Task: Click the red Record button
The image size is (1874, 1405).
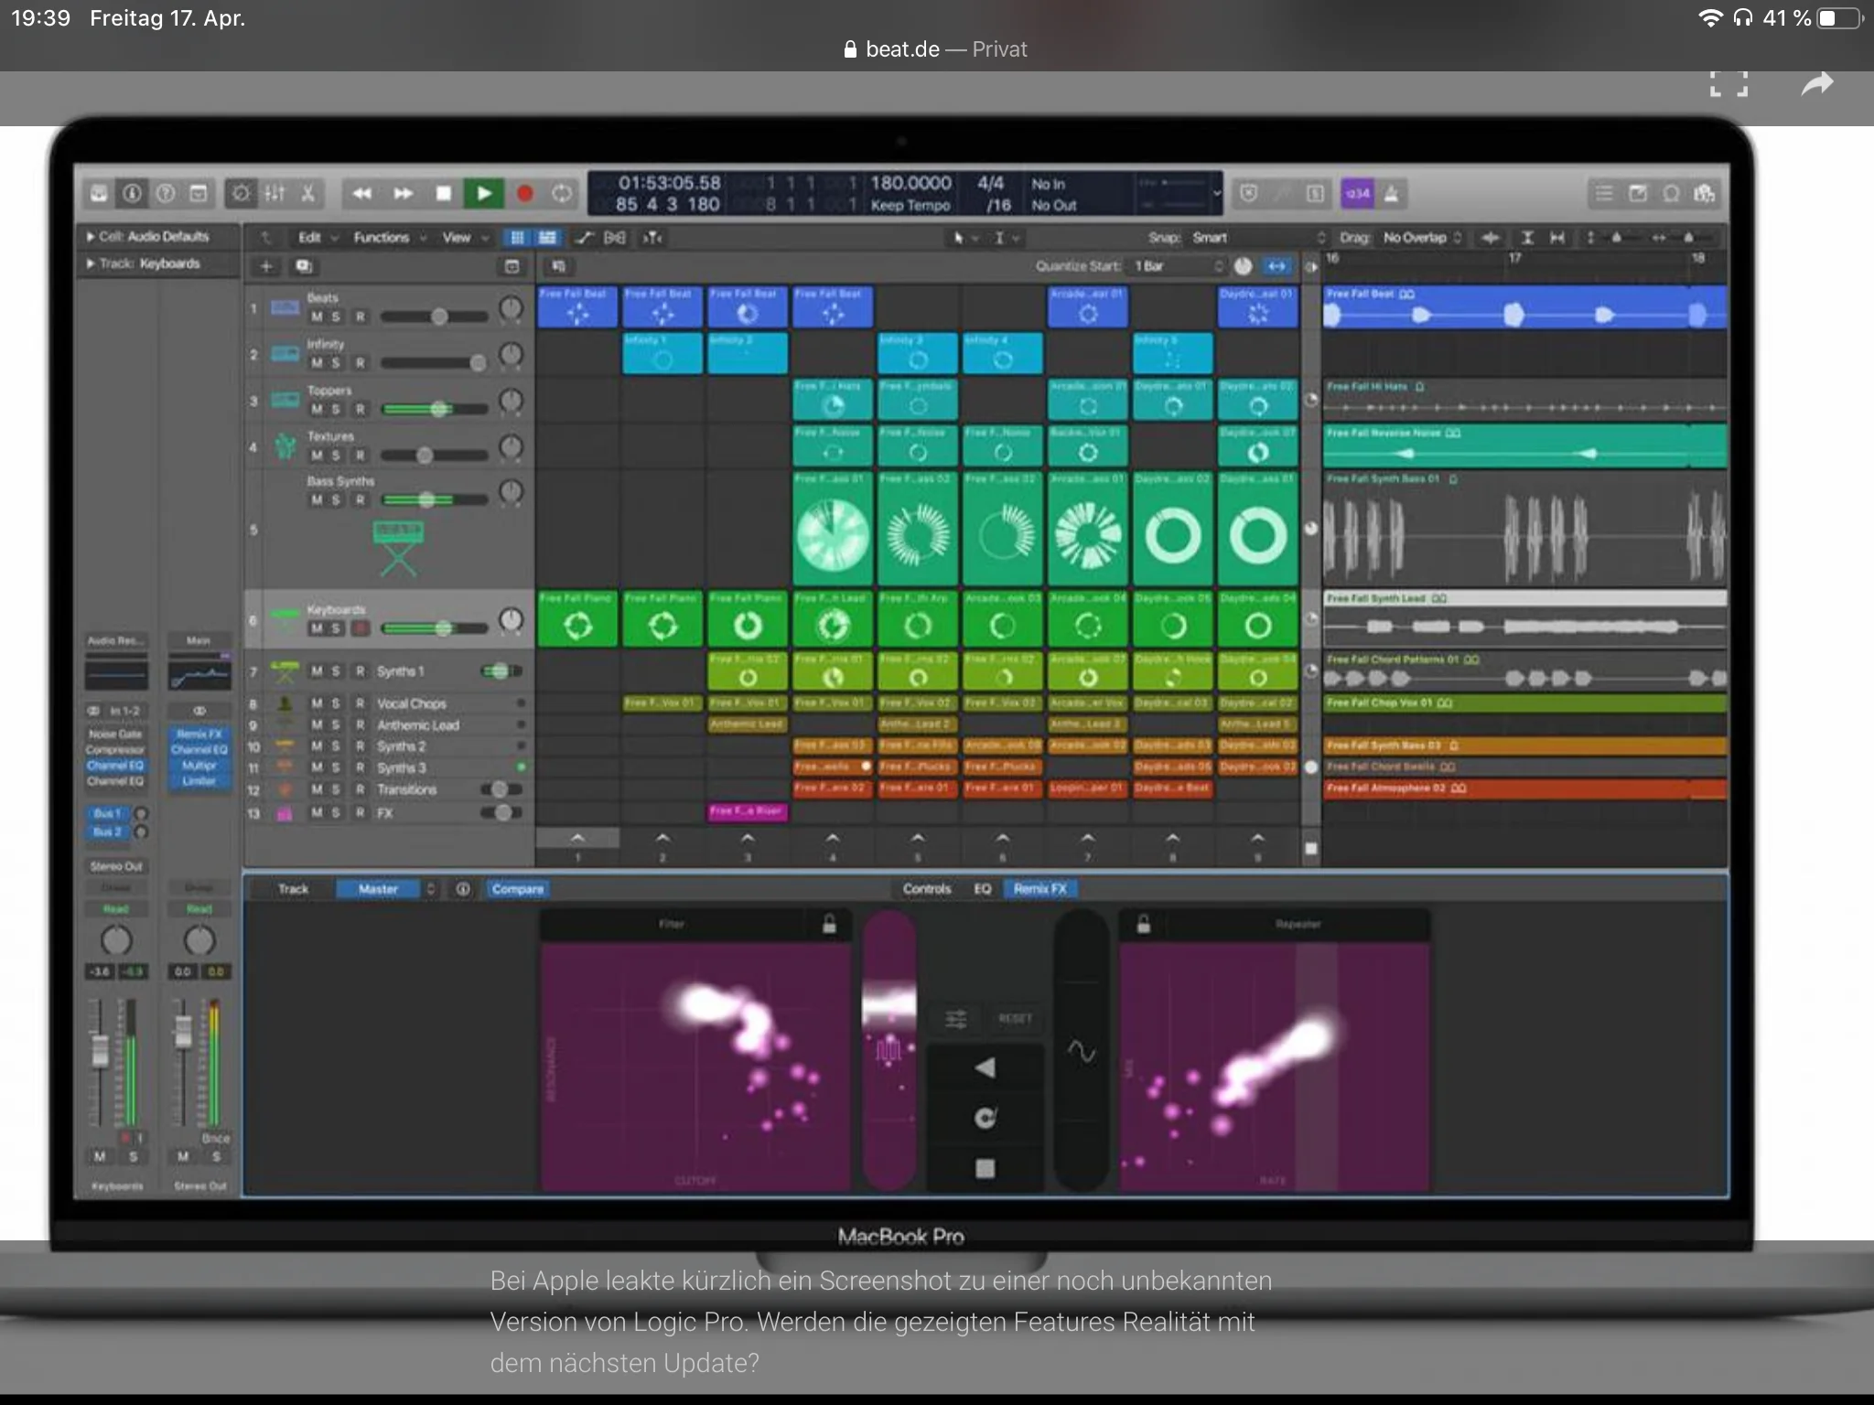Action: point(525,194)
